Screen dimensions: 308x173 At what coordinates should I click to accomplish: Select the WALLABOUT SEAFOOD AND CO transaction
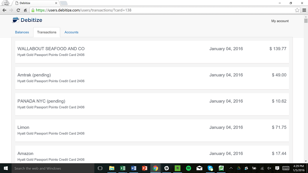click(x=152, y=52)
